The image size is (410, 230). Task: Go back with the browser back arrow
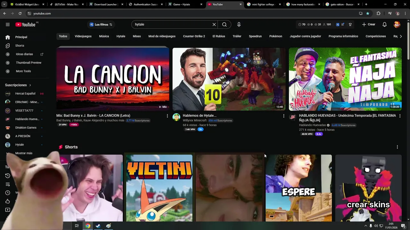point(4,13)
